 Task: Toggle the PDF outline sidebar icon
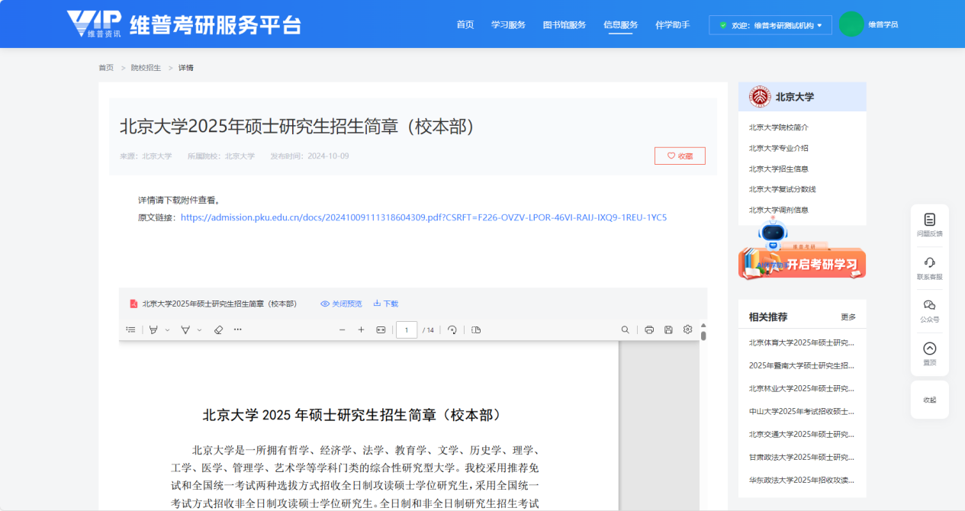[x=131, y=329]
